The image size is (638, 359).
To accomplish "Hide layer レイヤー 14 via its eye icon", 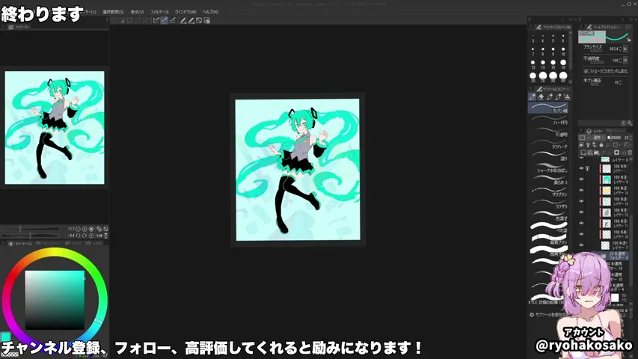I will [581, 190].
